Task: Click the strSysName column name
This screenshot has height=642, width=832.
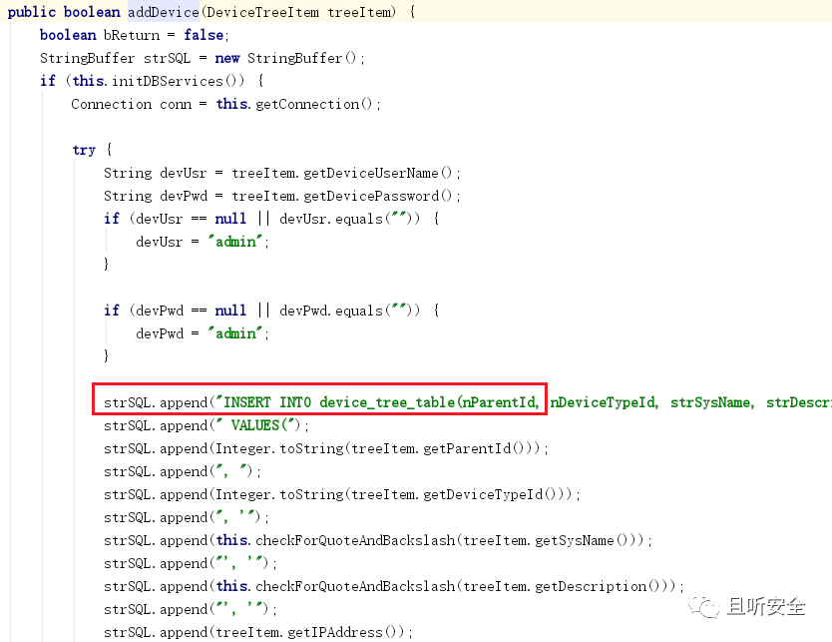Action: click(712, 402)
